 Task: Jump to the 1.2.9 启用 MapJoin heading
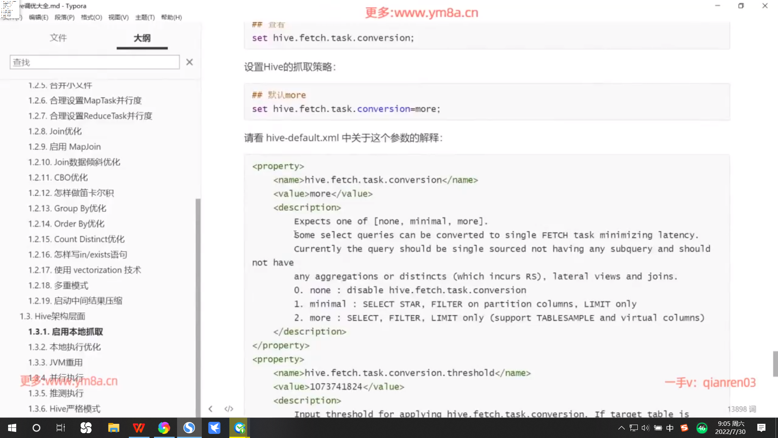64,147
